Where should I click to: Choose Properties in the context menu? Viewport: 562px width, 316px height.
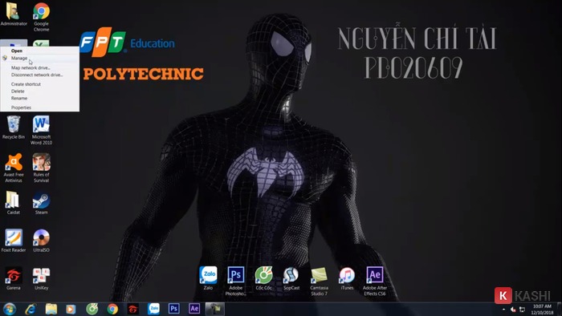click(40, 107)
